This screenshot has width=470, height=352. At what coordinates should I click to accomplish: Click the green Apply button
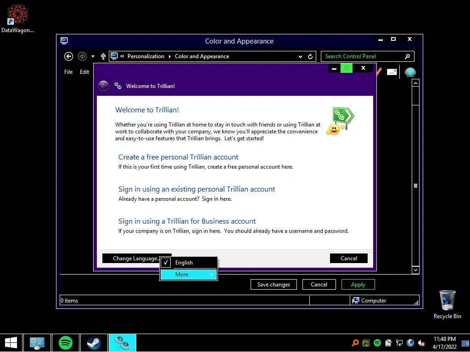358,285
